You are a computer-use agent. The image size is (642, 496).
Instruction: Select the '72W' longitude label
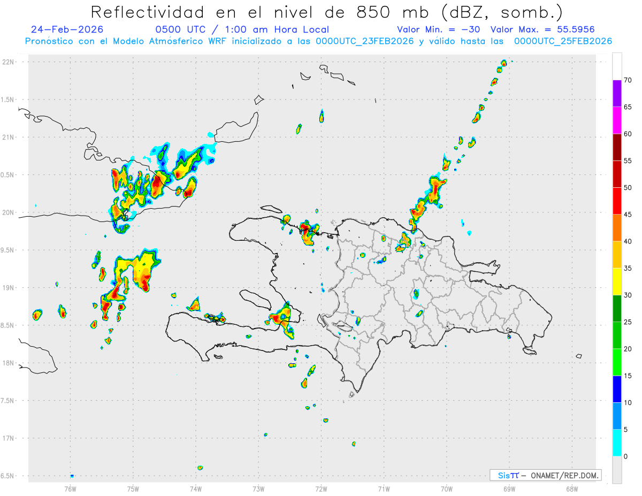[322, 489]
